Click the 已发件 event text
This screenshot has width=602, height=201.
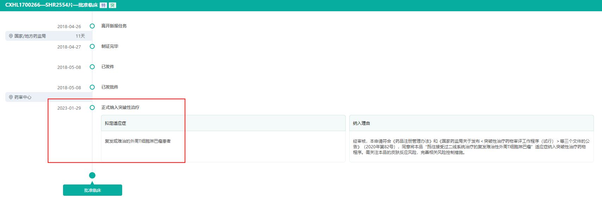[108, 66]
